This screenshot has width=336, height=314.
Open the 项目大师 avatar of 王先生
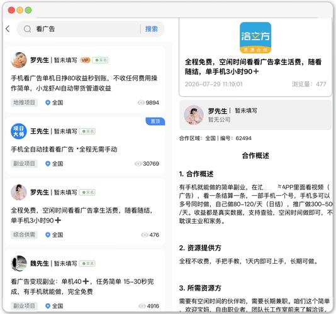coord(19,131)
